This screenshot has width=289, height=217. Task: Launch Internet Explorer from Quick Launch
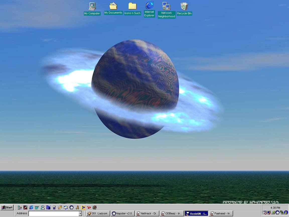tap(31, 207)
